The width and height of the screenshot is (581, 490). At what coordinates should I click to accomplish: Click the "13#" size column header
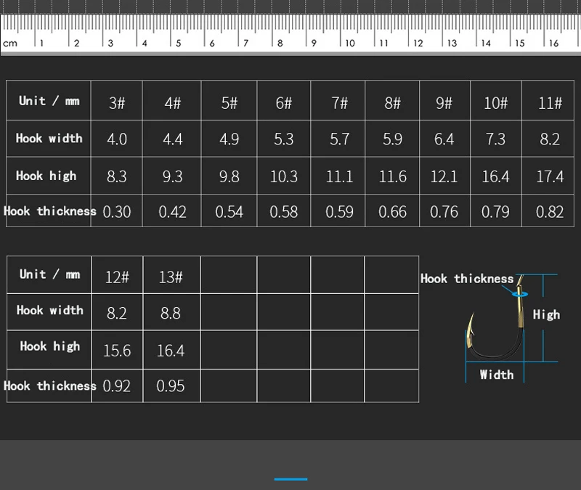click(x=171, y=277)
